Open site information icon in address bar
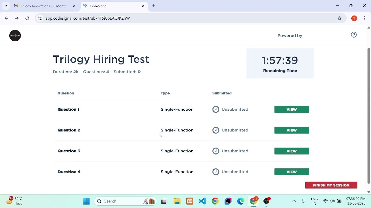 tap(40, 18)
